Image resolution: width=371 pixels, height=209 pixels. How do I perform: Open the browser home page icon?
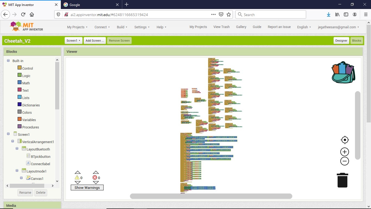click(32, 14)
